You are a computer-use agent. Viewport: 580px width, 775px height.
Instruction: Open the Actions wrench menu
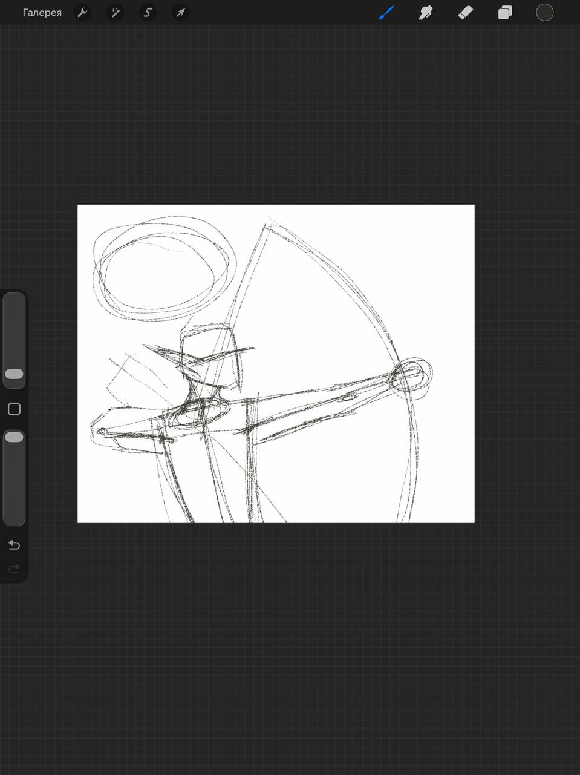click(x=82, y=13)
